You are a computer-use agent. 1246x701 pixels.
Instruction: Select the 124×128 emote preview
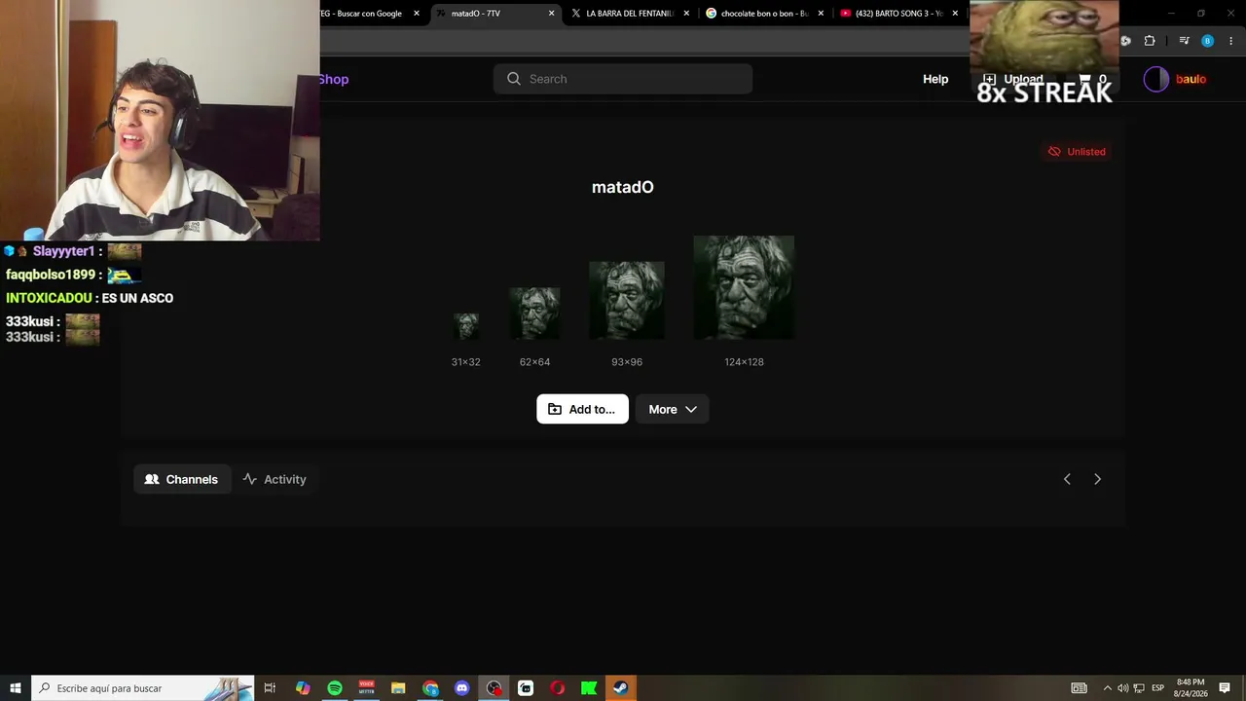[x=744, y=287]
